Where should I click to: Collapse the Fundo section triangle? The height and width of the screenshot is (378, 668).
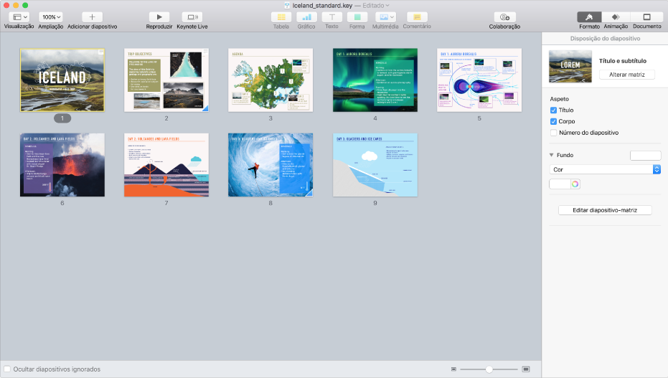point(552,155)
